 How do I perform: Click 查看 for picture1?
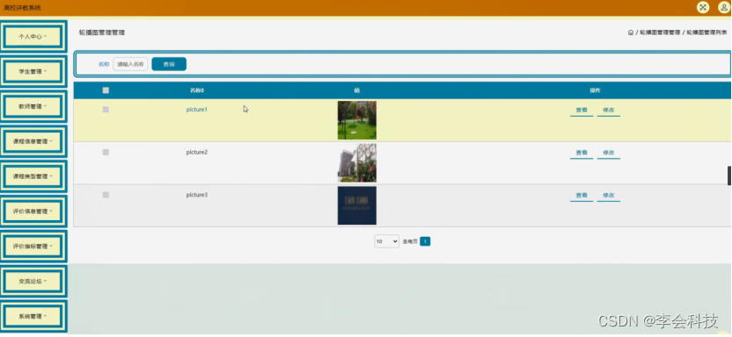point(582,111)
